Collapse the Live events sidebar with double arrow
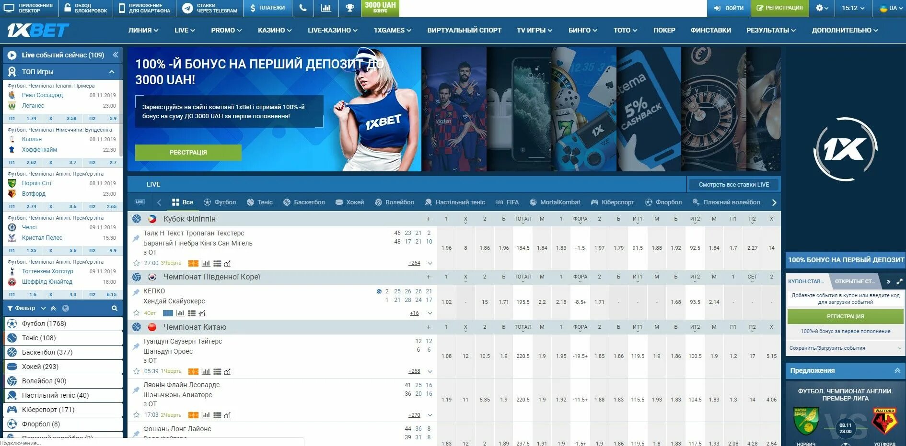 tap(116, 55)
